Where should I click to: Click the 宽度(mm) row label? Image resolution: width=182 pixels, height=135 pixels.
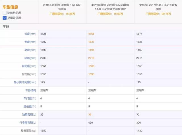pyautogui.click(x=30, y=42)
